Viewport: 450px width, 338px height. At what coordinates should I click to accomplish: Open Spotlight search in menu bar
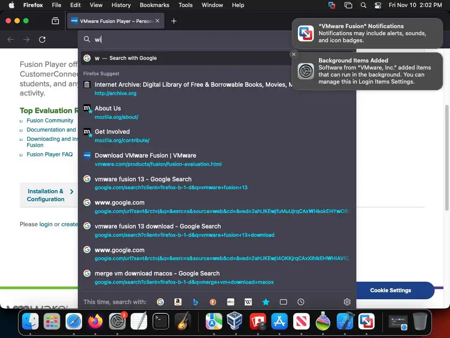(x=363, y=5)
